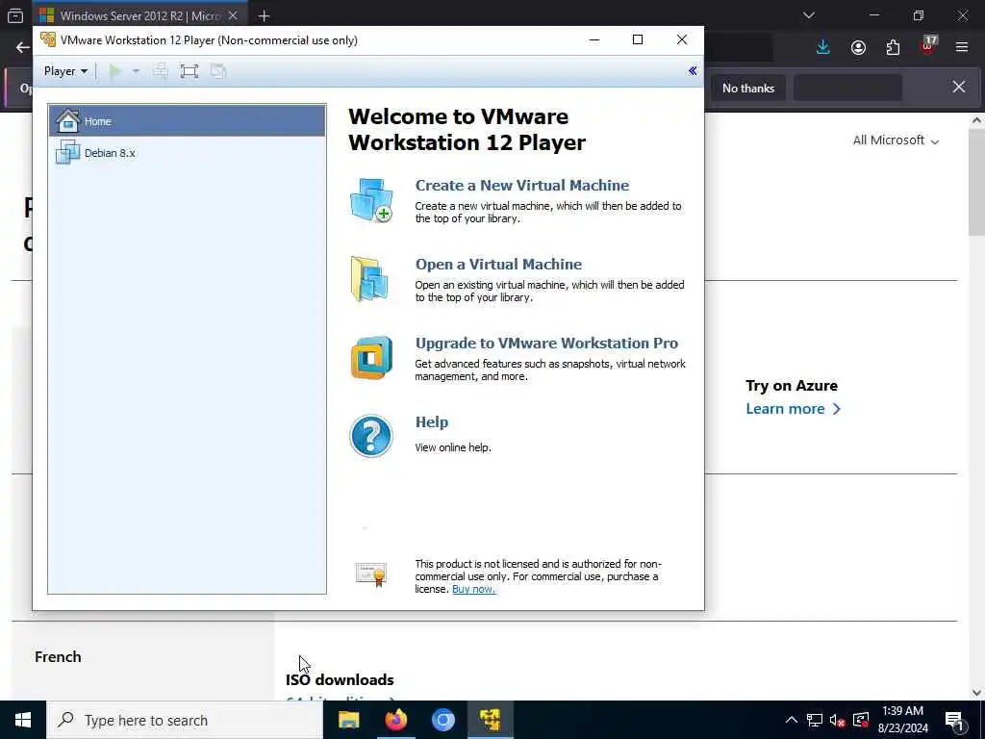Viewport: 985px width, 739px height.
Task: Select the Debian 8.x virtual machine
Action: click(188, 153)
